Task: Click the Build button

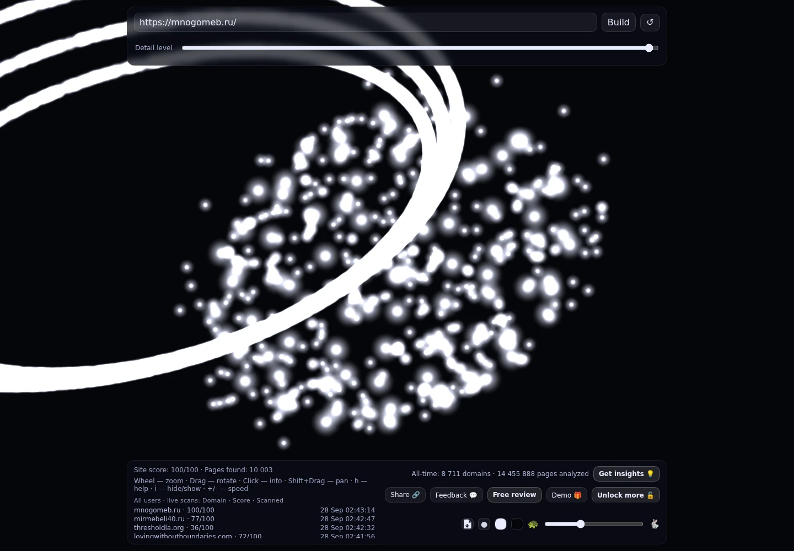Action: (x=618, y=23)
